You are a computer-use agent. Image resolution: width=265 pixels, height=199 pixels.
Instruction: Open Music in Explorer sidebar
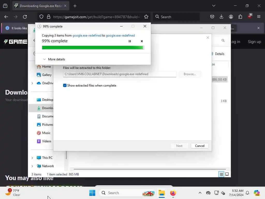pyautogui.click(x=43, y=133)
